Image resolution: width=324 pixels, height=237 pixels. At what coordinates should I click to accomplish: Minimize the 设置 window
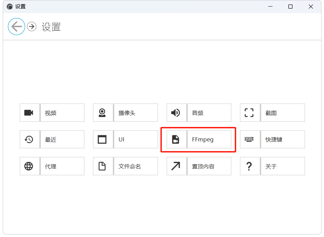(270, 7)
